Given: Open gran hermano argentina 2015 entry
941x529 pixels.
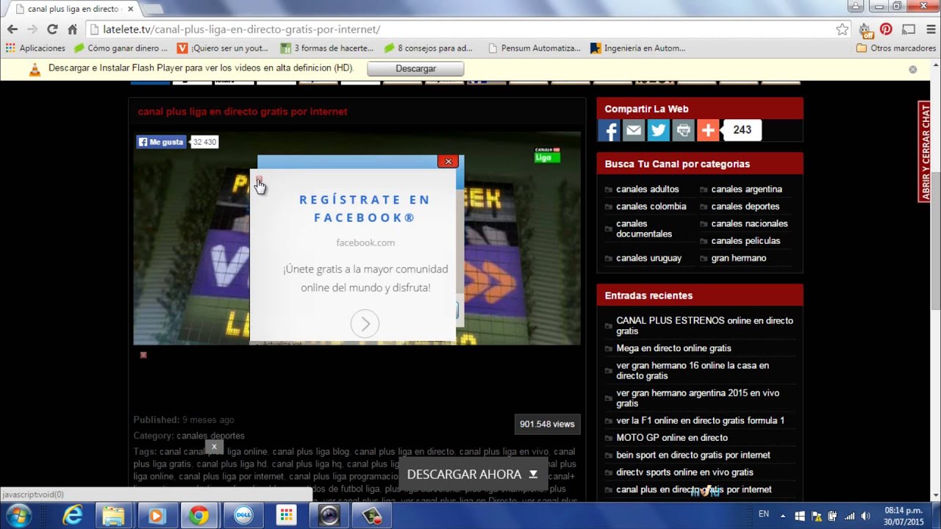Looking at the screenshot, I should click(698, 398).
